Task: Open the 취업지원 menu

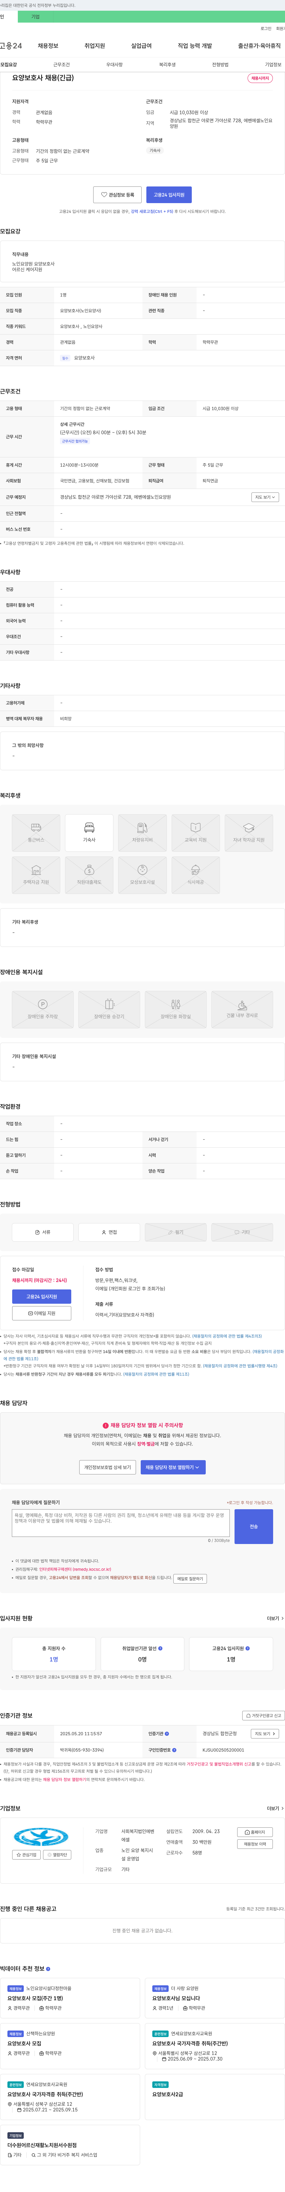Action: coord(94,46)
